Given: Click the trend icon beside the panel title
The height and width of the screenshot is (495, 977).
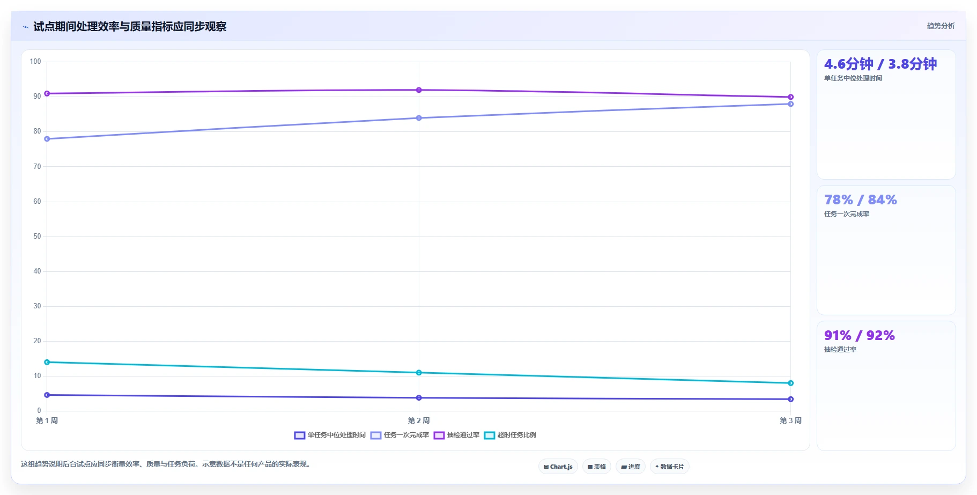Looking at the screenshot, I should click(x=25, y=27).
